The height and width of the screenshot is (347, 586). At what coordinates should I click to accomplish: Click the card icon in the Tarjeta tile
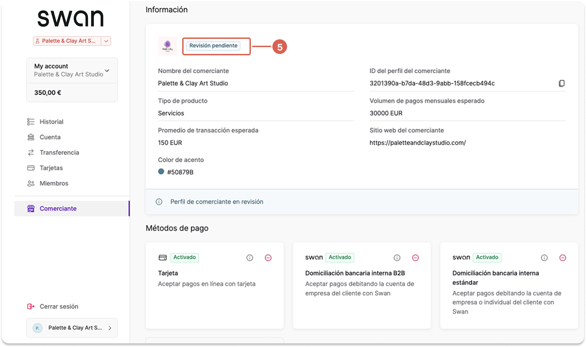[x=163, y=257]
